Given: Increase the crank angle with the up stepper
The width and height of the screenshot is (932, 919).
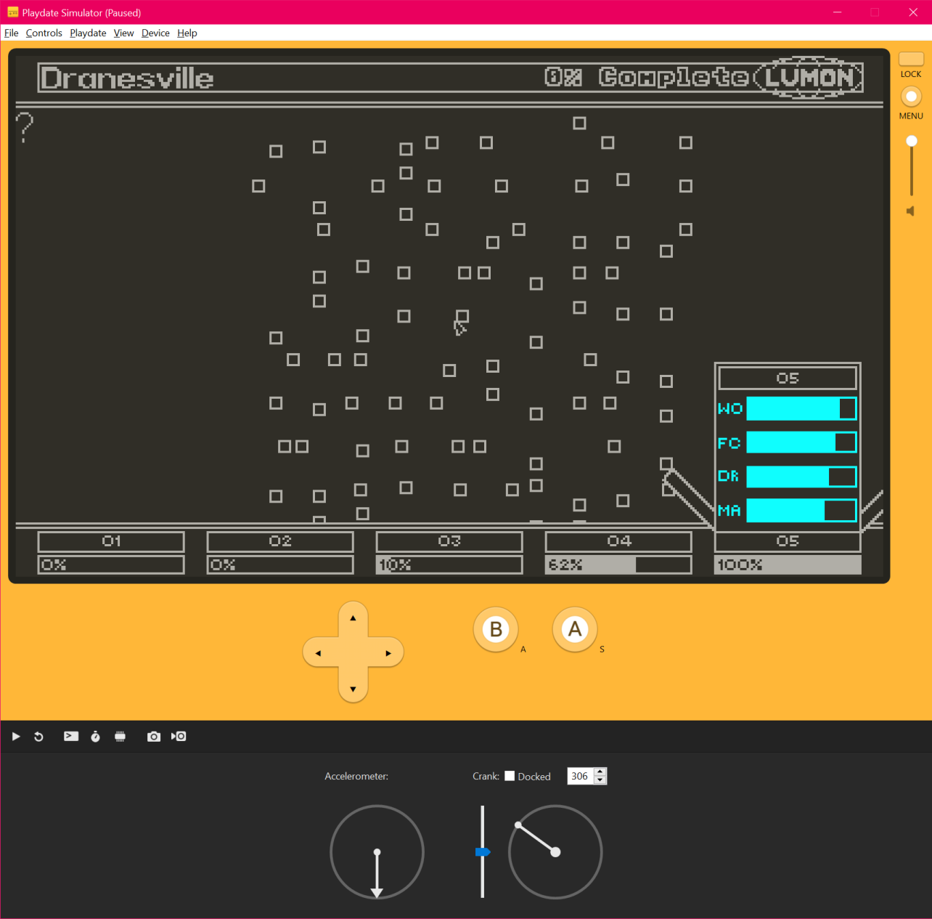Looking at the screenshot, I should [x=600, y=772].
